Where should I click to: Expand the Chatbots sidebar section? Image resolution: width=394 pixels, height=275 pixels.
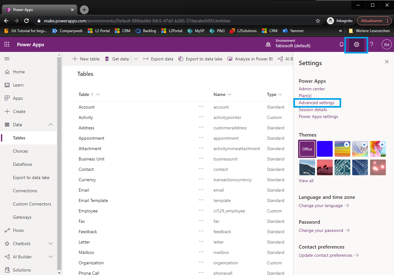(x=51, y=244)
